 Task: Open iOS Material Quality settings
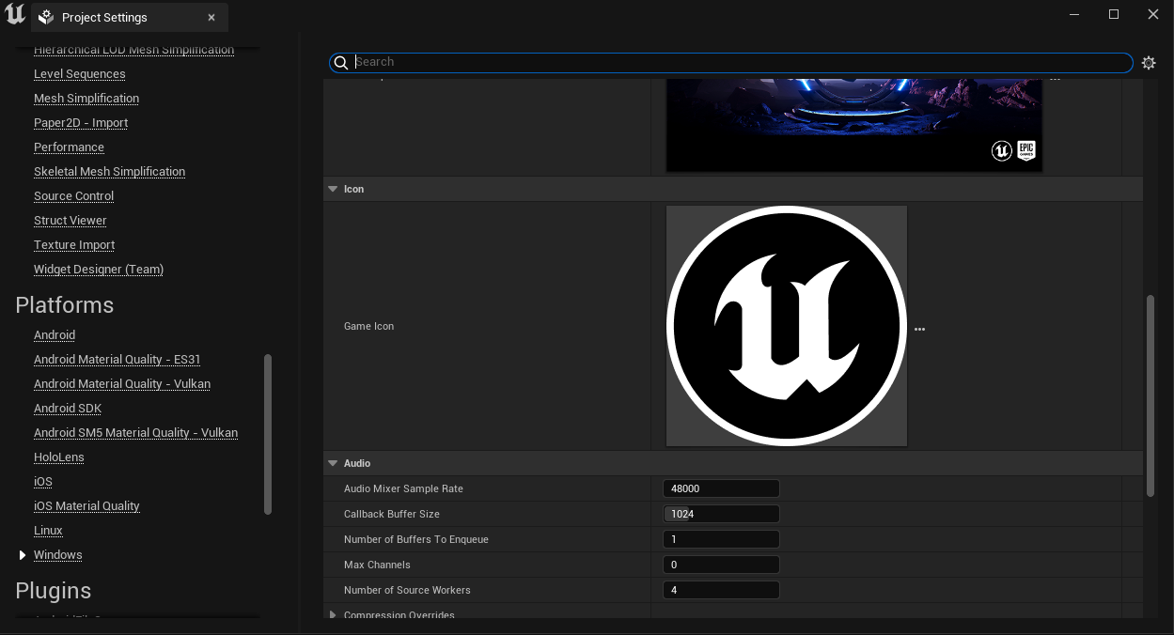point(86,506)
